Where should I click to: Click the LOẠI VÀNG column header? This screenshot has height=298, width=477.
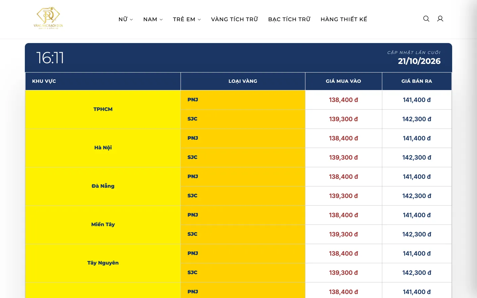pyautogui.click(x=243, y=81)
